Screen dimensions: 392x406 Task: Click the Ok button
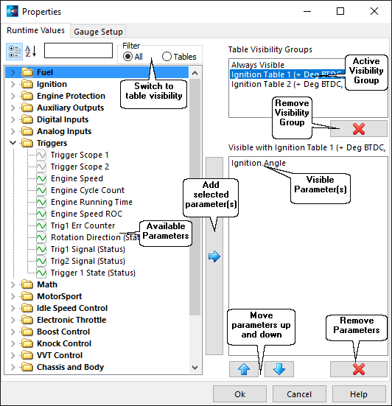(x=239, y=394)
